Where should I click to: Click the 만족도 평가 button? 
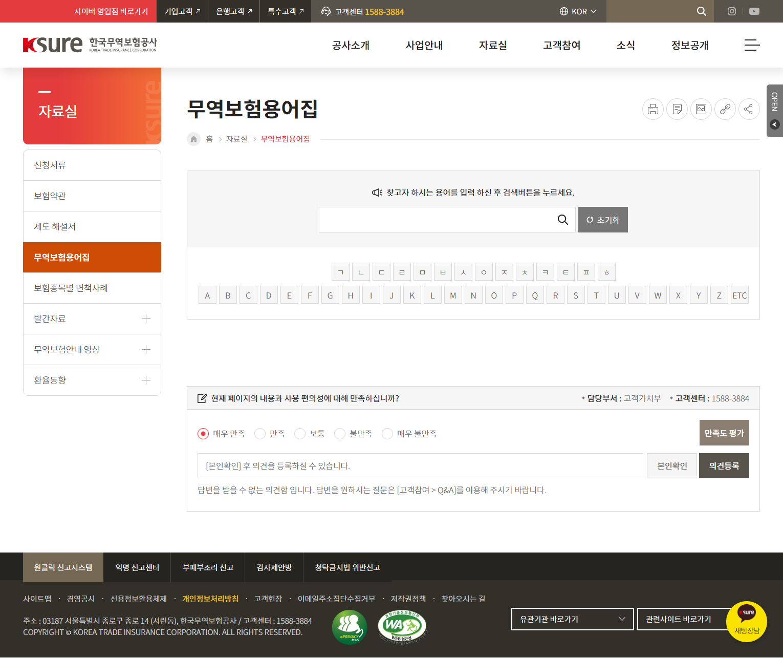(724, 433)
